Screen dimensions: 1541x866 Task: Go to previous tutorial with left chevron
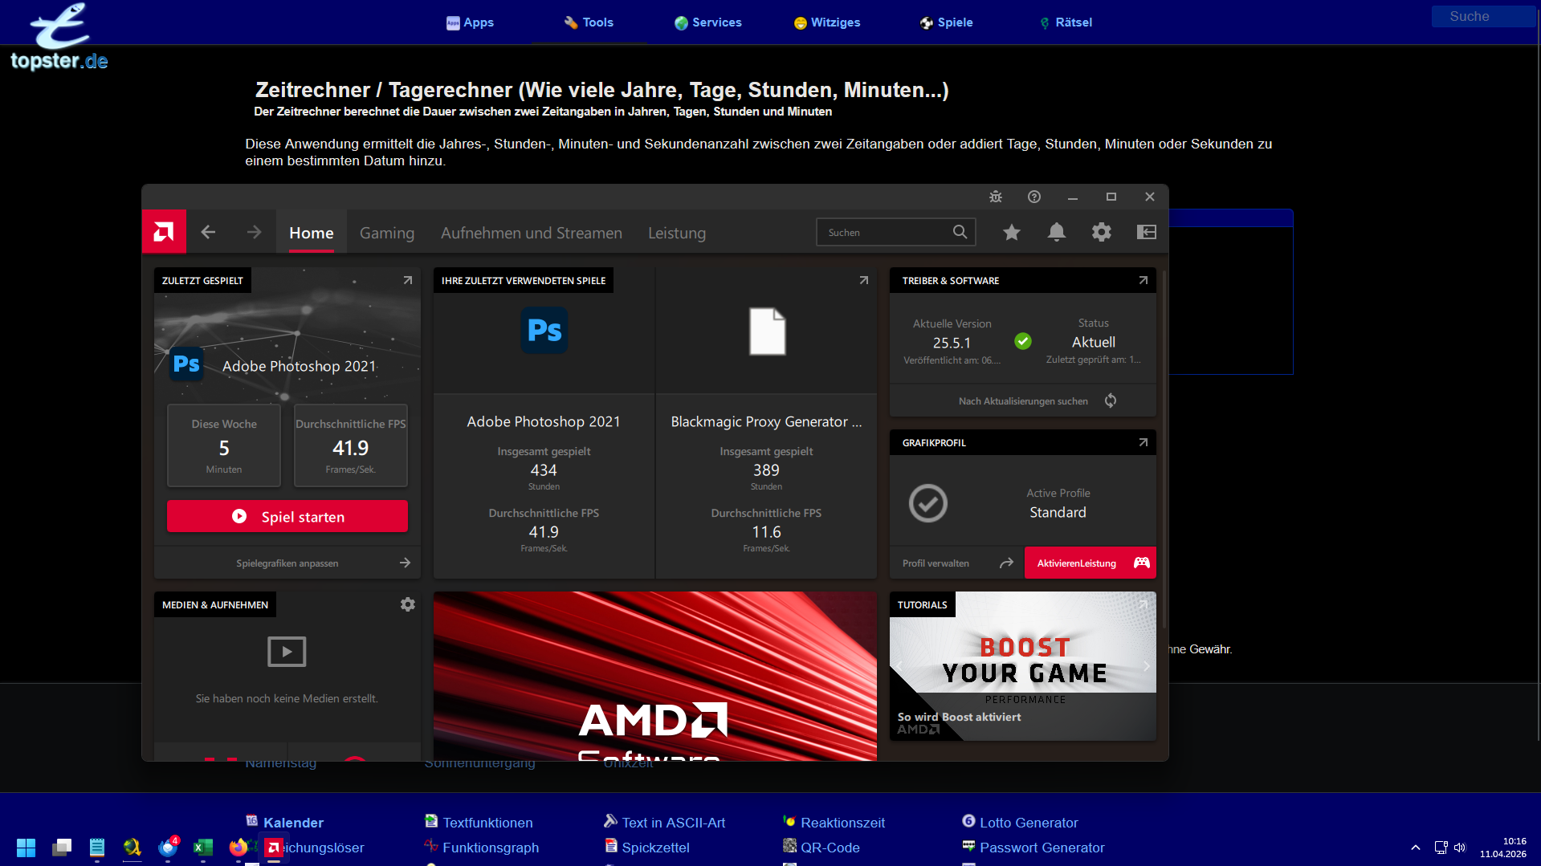tap(899, 666)
